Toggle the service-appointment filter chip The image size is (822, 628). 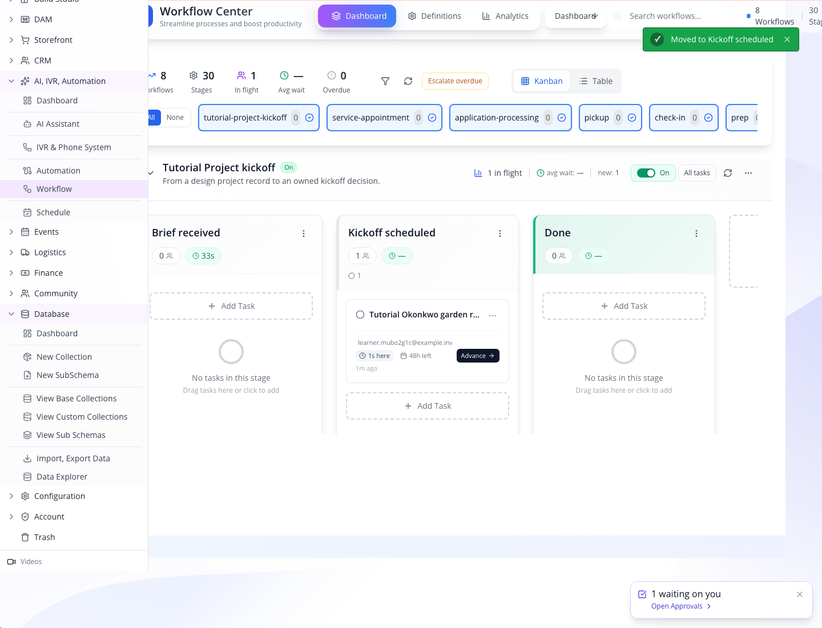pos(384,118)
